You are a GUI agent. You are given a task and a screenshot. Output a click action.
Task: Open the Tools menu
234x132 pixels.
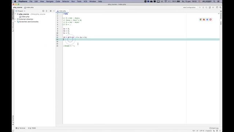coord(79,1)
